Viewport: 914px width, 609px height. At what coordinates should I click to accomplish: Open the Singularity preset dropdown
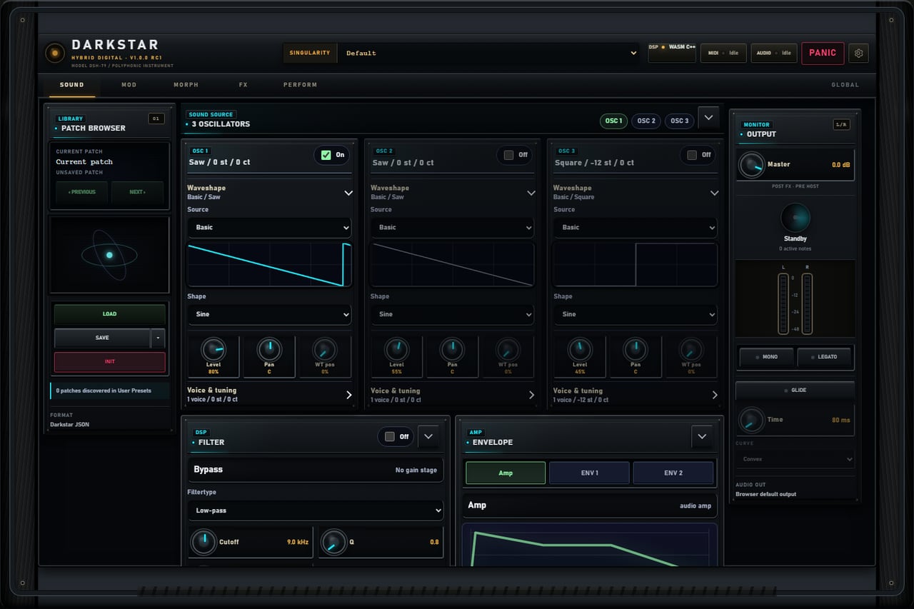[490, 53]
